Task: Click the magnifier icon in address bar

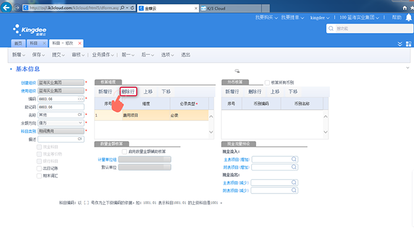Action: click(x=122, y=8)
